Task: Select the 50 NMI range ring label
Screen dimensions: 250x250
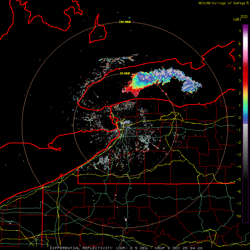Action: click(x=125, y=73)
